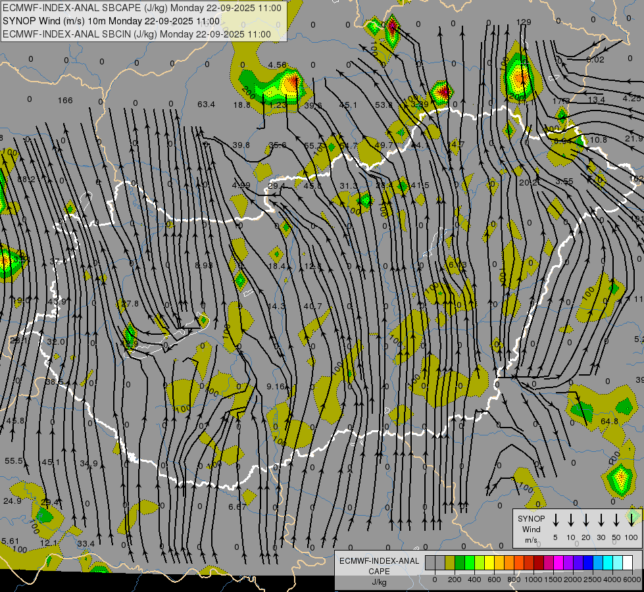This screenshot has height=592, width=644.
Task: Click the 166 value on the map
Action: pyautogui.click(x=65, y=100)
